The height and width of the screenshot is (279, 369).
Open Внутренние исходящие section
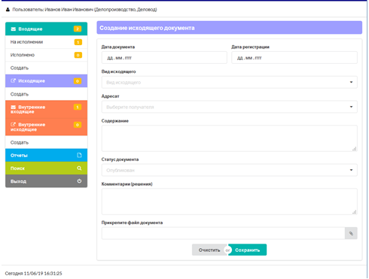(x=47, y=127)
